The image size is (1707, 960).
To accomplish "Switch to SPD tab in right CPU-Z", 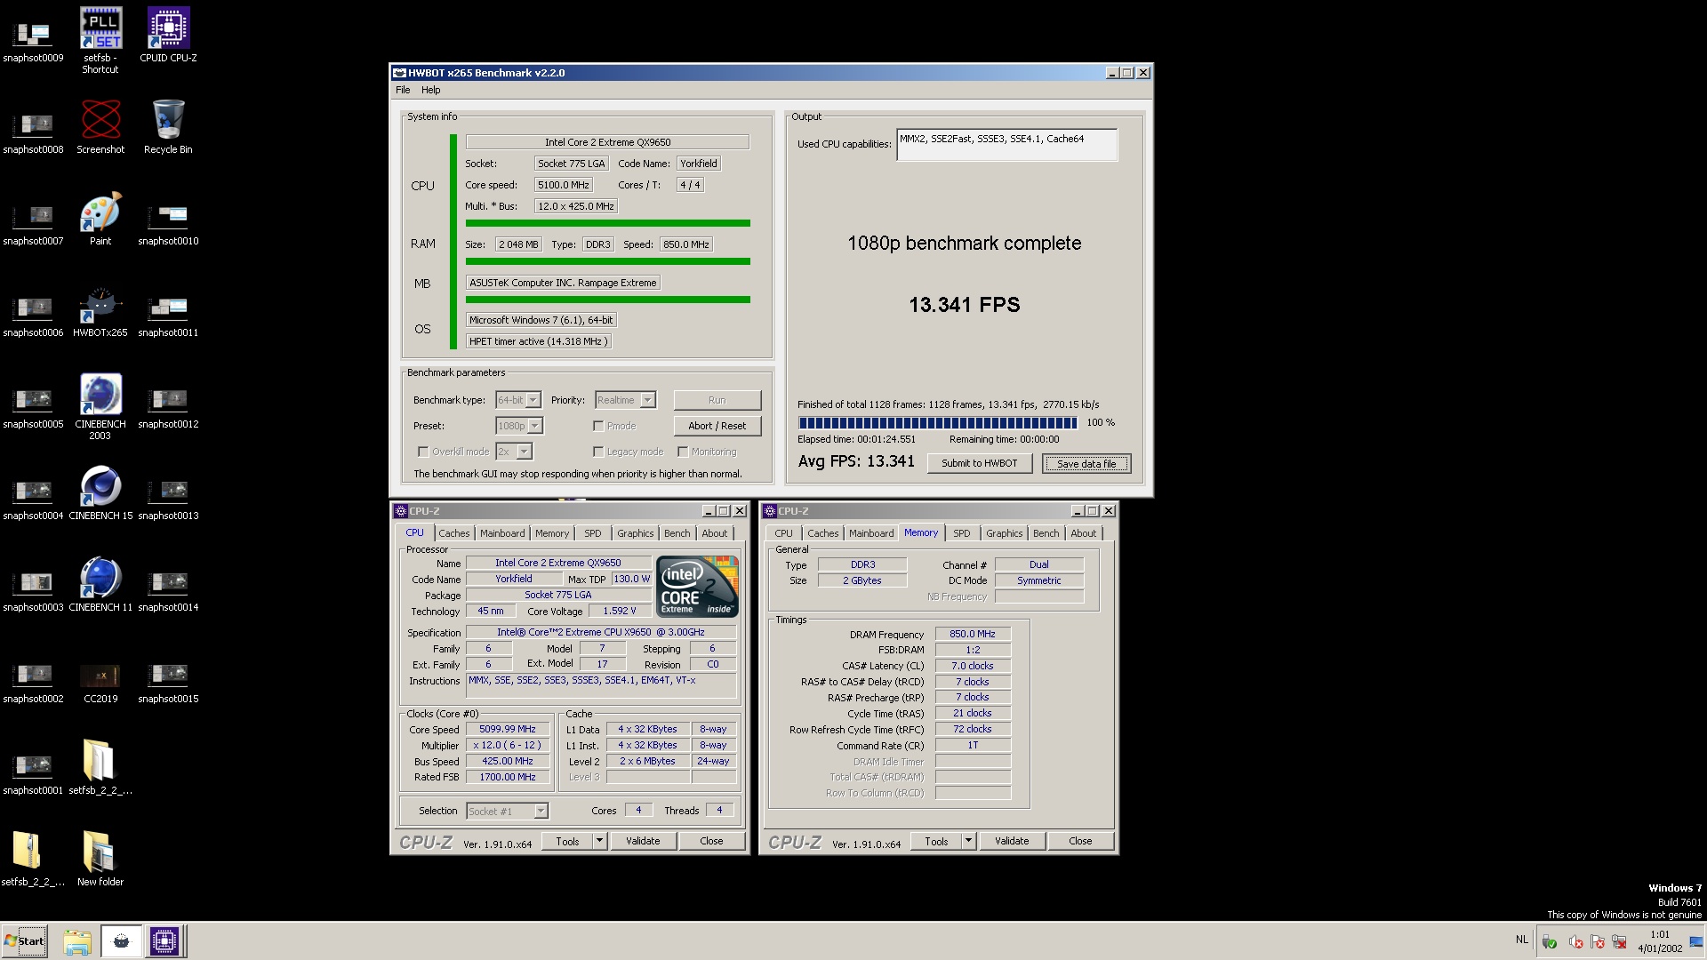I will (x=962, y=533).
